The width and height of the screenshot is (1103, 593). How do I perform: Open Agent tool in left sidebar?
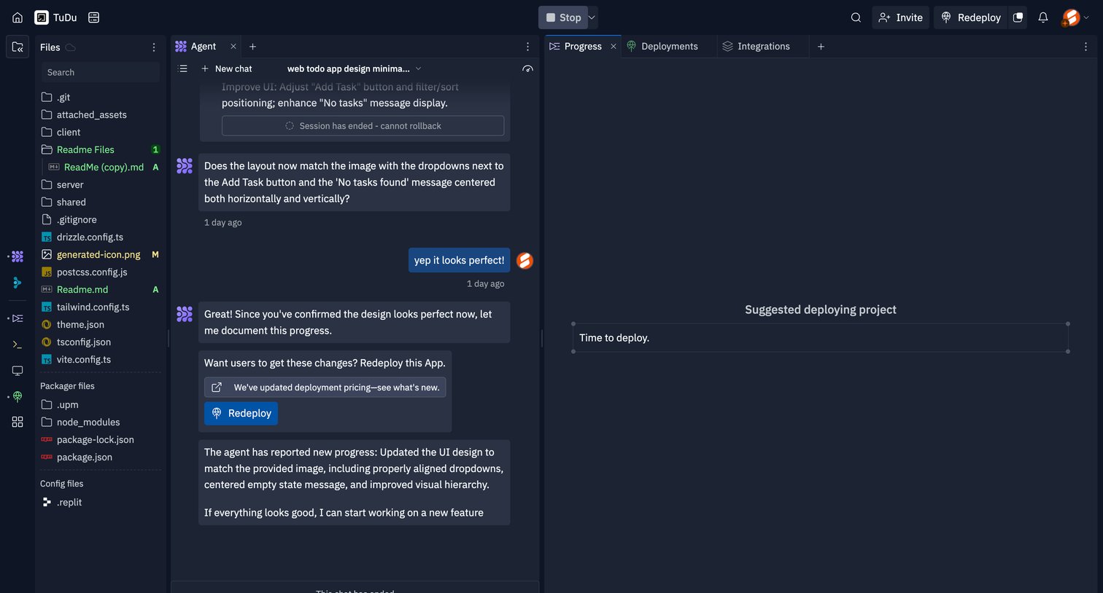[x=18, y=256]
